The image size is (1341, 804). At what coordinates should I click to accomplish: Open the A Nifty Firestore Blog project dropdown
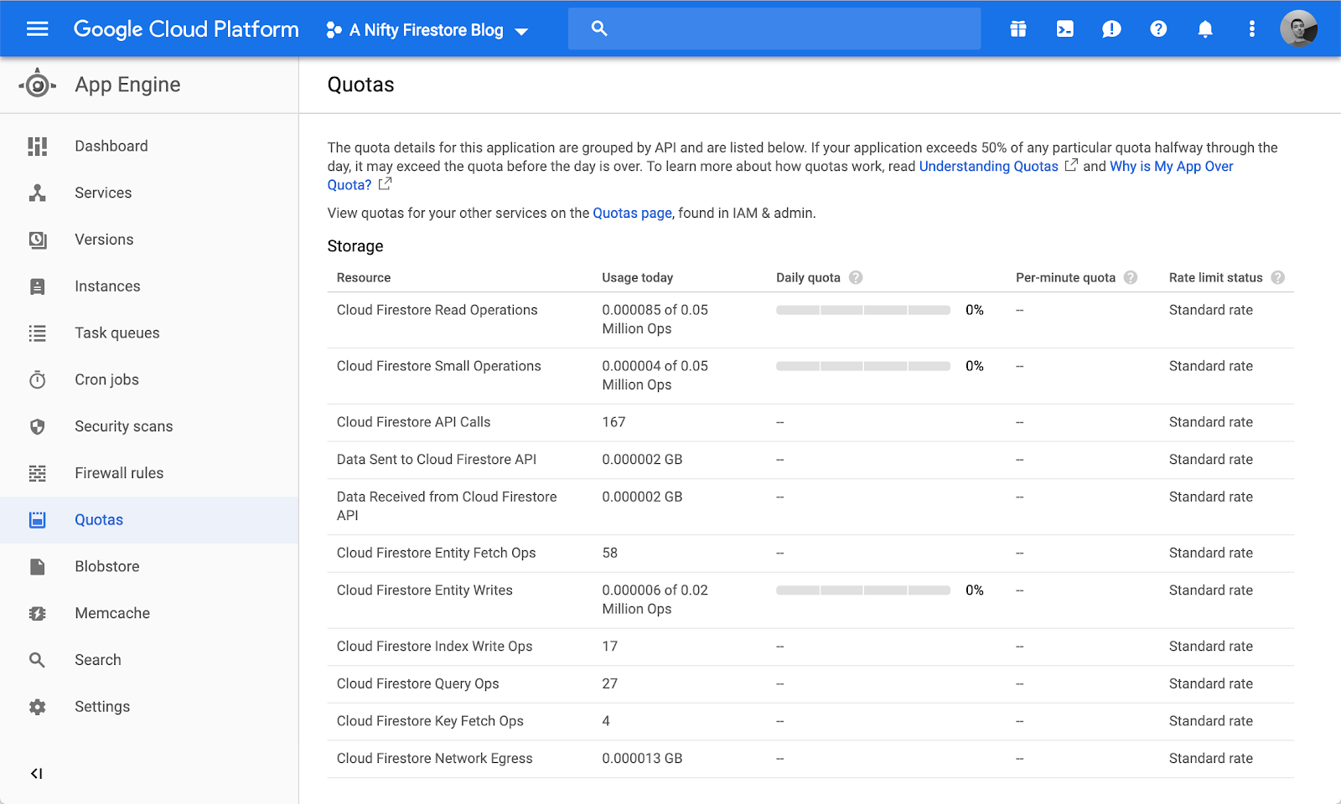[x=427, y=30]
